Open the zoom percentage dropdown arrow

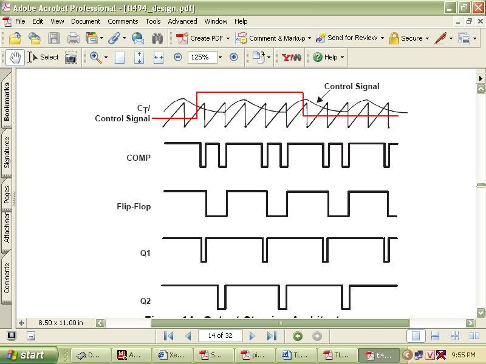click(x=220, y=57)
